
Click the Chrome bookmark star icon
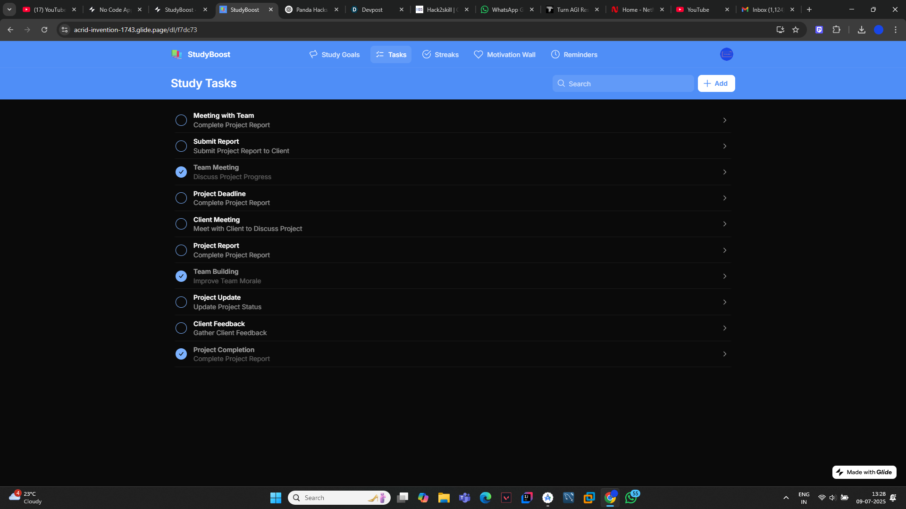coord(796,30)
